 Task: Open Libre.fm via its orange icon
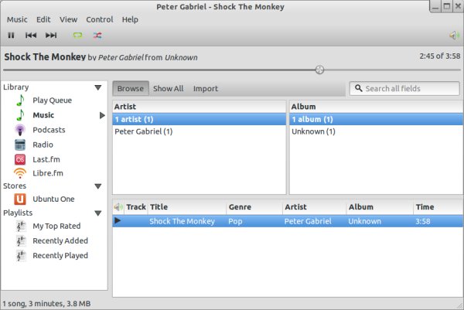(x=20, y=173)
